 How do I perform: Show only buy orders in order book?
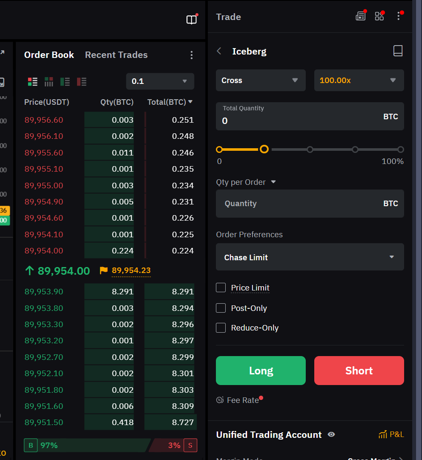[x=65, y=81]
